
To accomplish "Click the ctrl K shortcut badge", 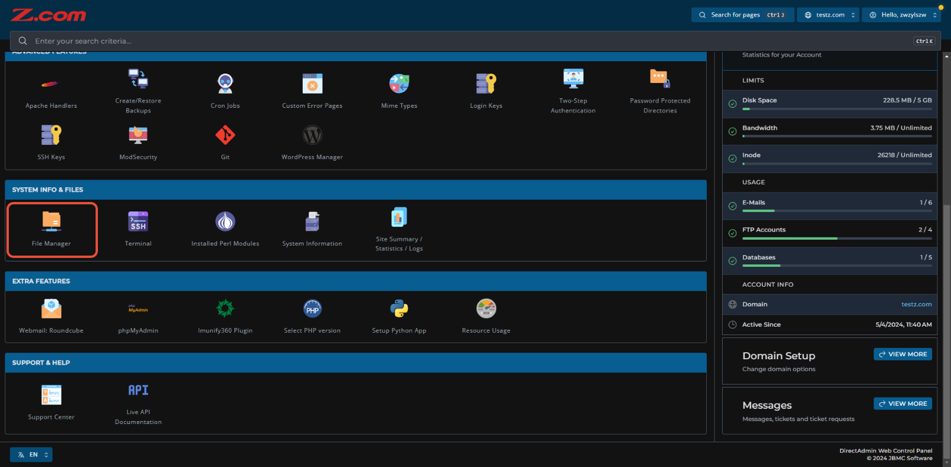I will point(924,41).
